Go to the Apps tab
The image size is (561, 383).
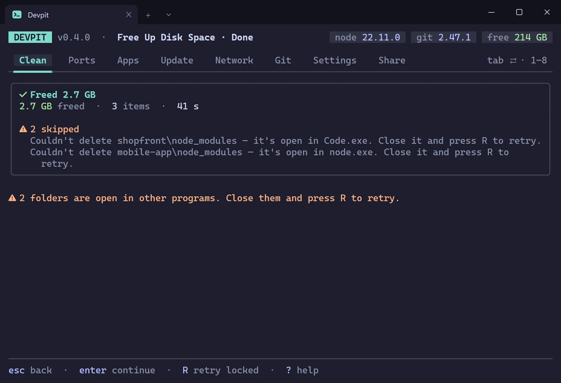pyautogui.click(x=128, y=60)
